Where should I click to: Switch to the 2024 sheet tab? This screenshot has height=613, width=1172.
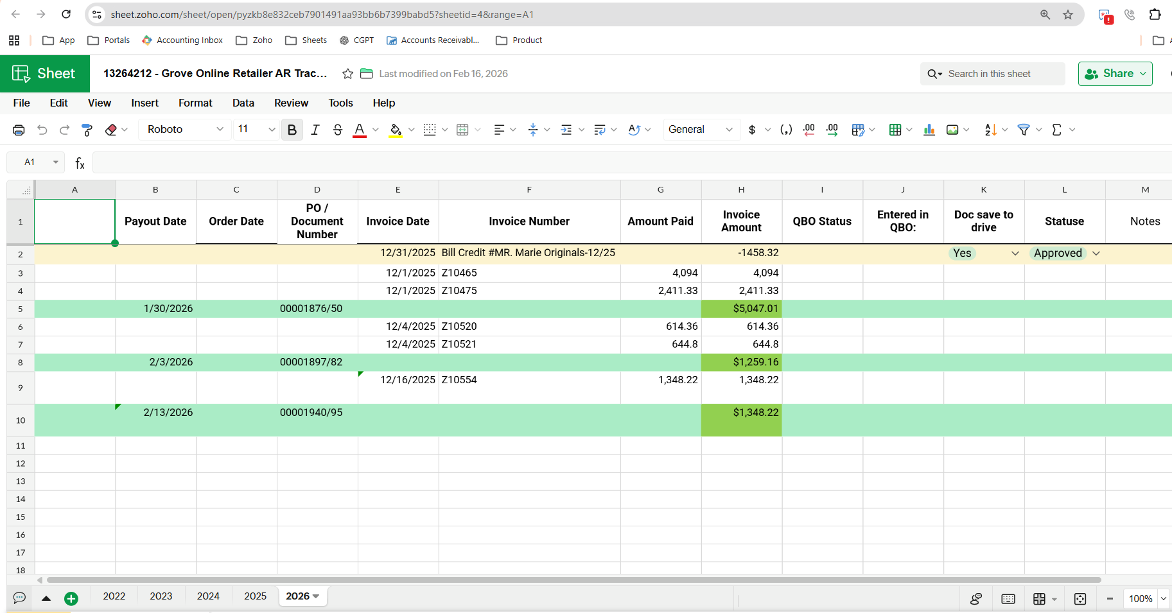pyautogui.click(x=208, y=596)
